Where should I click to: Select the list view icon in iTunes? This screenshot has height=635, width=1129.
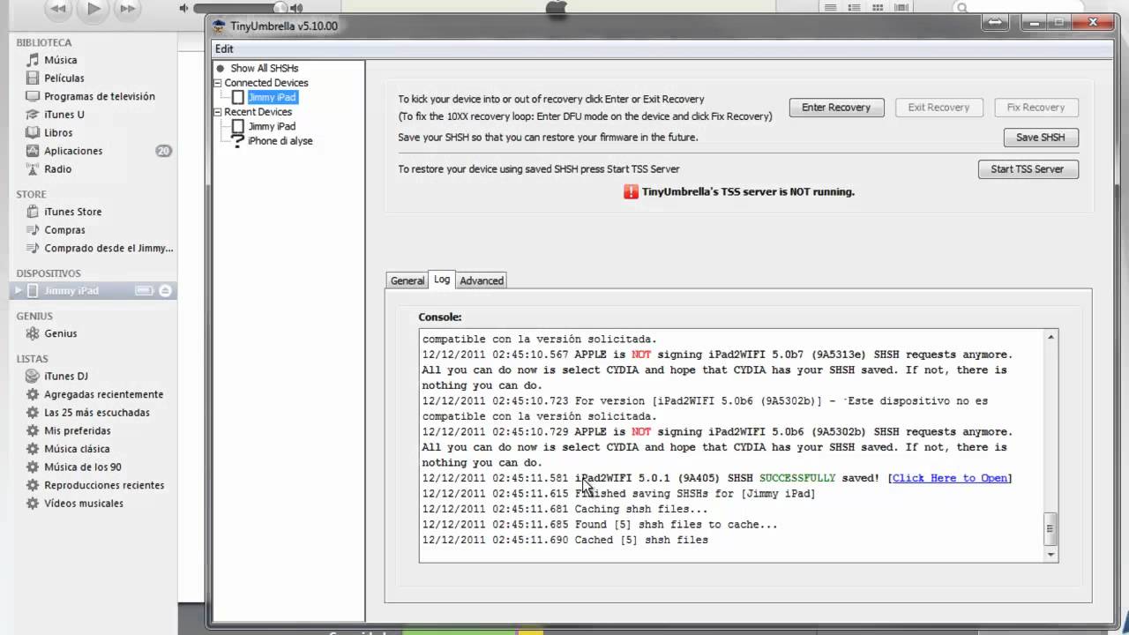[830, 8]
